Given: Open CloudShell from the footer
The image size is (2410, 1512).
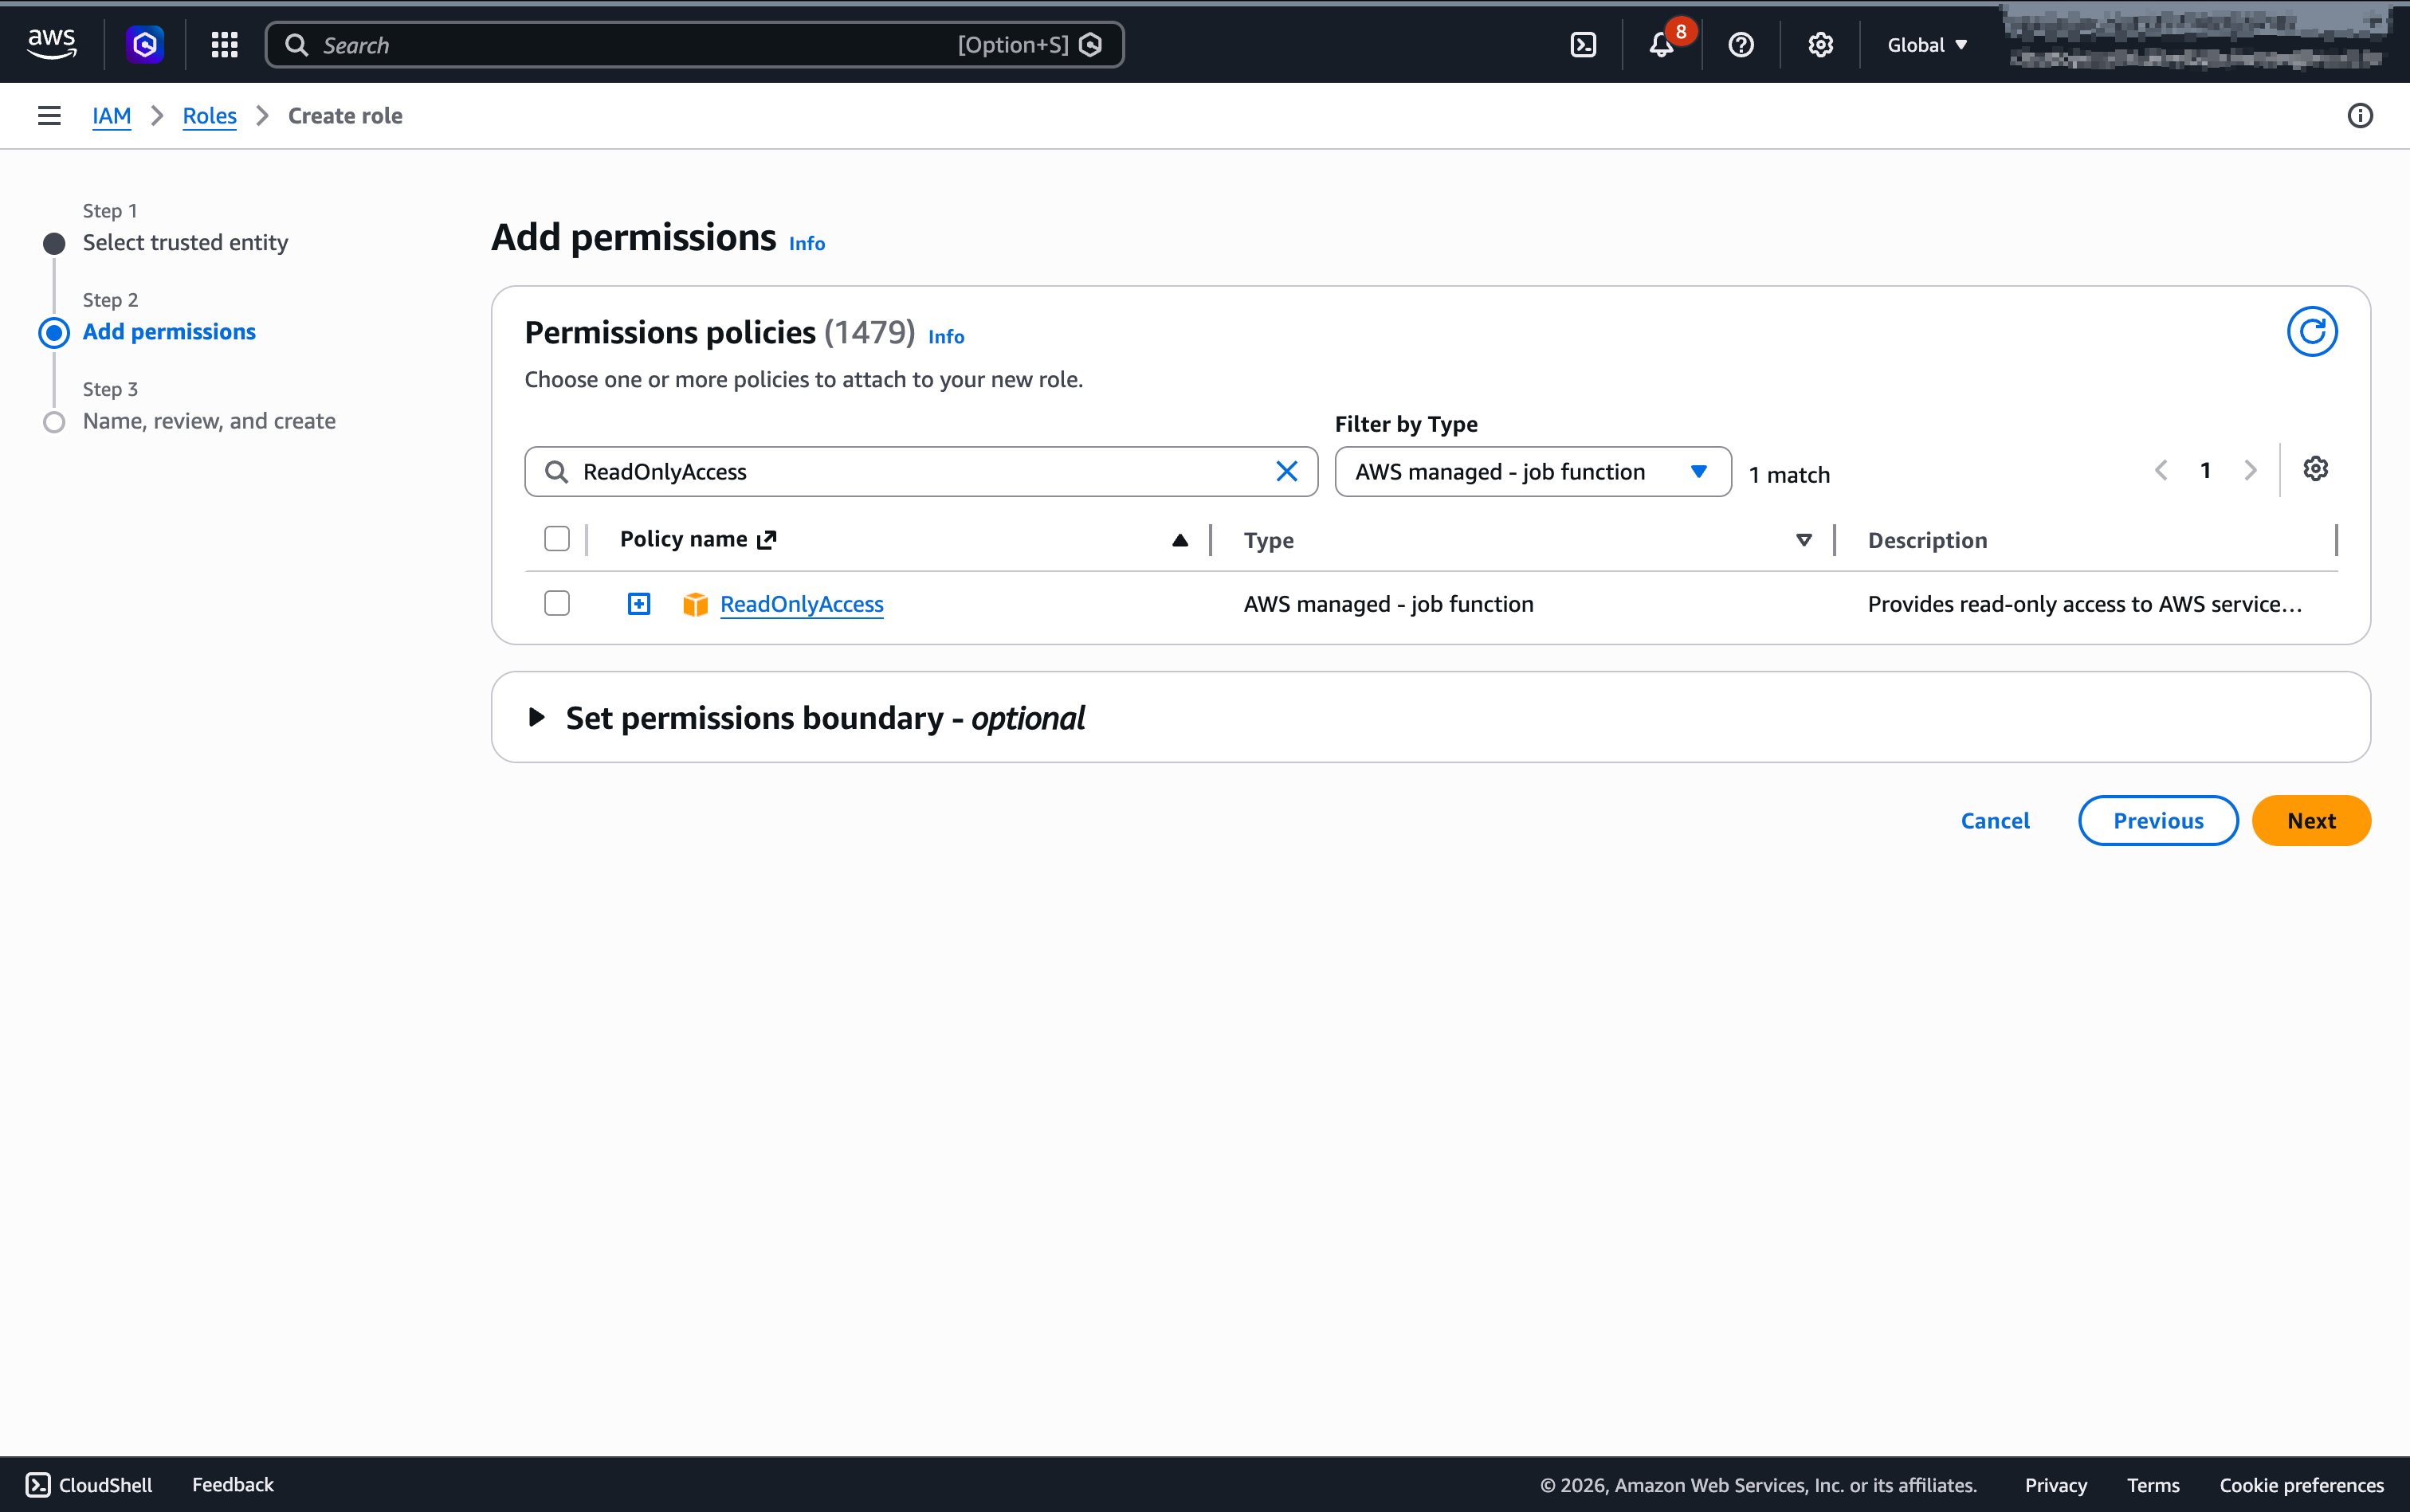Looking at the screenshot, I should [x=89, y=1485].
